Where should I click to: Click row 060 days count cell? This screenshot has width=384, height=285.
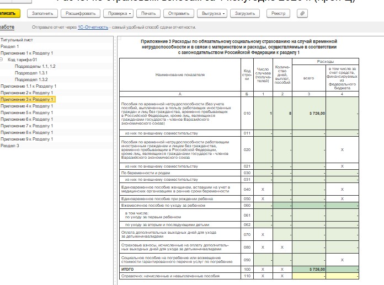click(282, 205)
